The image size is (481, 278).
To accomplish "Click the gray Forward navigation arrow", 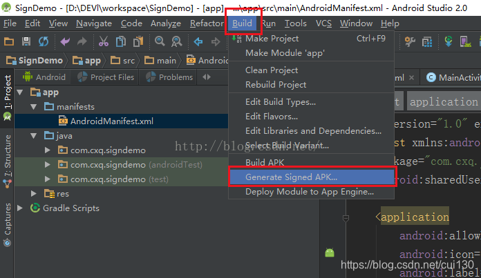I will pyautogui.click(x=216, y=41).
